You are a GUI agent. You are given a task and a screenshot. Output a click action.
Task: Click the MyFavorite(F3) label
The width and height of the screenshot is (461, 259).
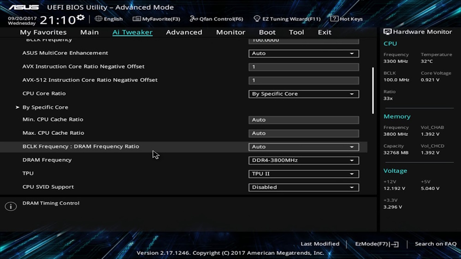coord(161,19)
